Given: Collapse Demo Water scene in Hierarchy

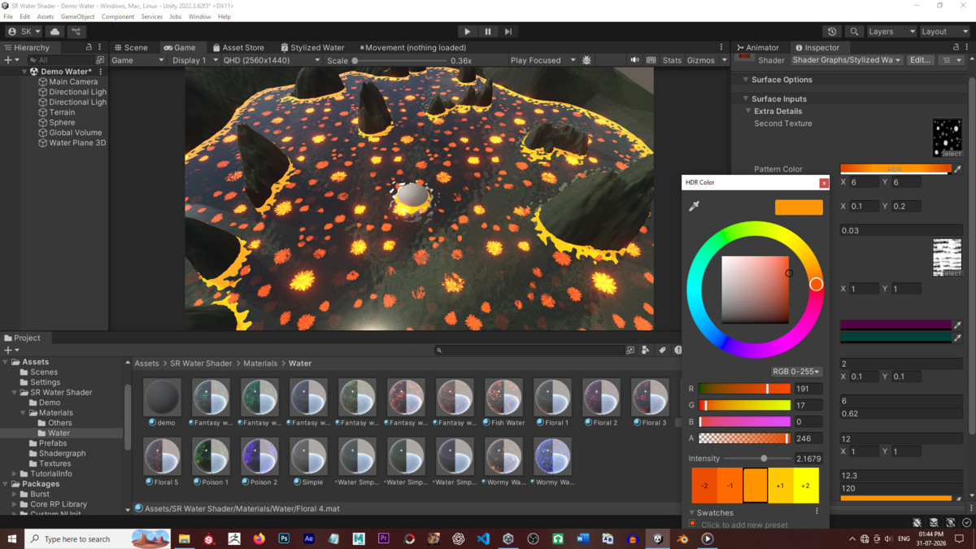Looking at the screenshot, I should pyautogui.click(x=25, y=72).
